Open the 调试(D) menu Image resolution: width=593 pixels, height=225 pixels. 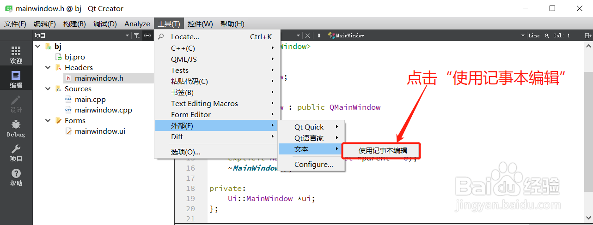[105, 24]
